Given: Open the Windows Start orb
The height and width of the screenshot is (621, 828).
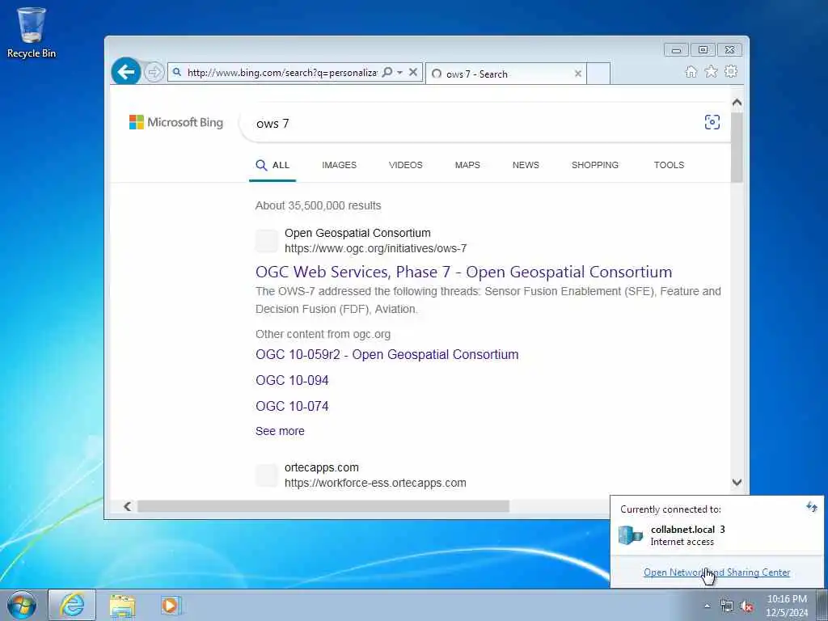Looking at the screenshot, I should (22, 605).
